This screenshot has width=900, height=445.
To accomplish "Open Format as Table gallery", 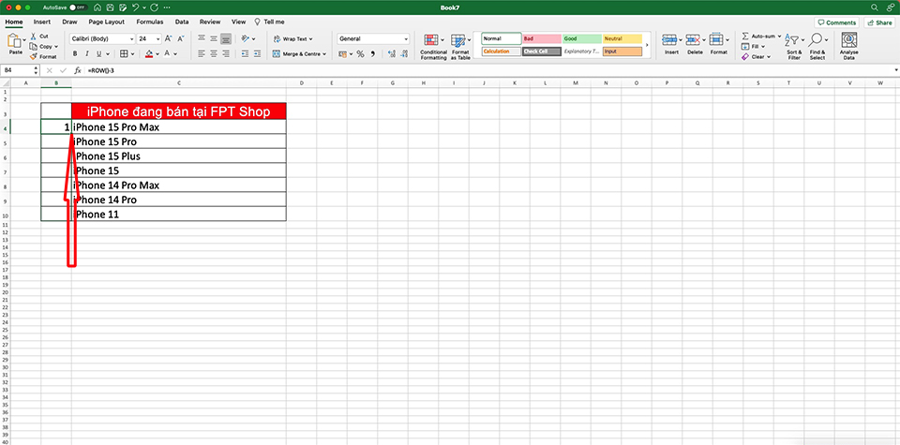I will click(x=460, y=47).
